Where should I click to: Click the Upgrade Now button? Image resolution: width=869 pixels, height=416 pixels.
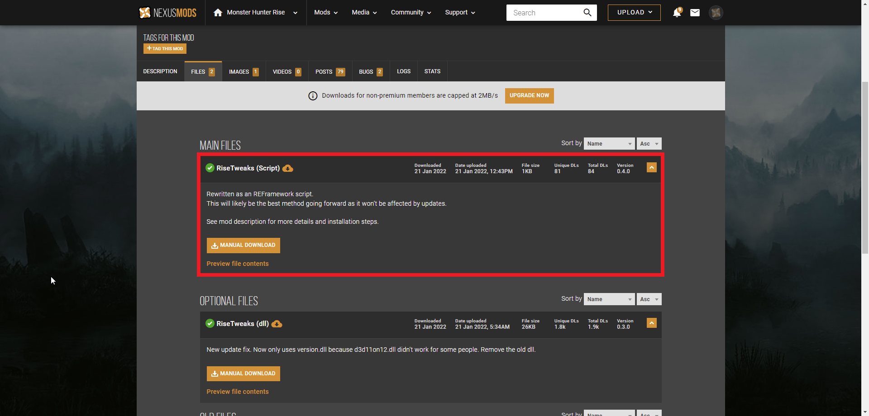click(529, 96)
